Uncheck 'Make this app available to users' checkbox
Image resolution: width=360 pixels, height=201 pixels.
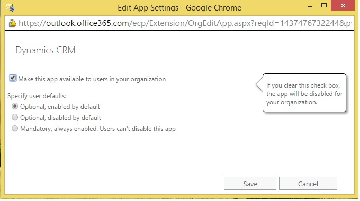coord(13,78)
